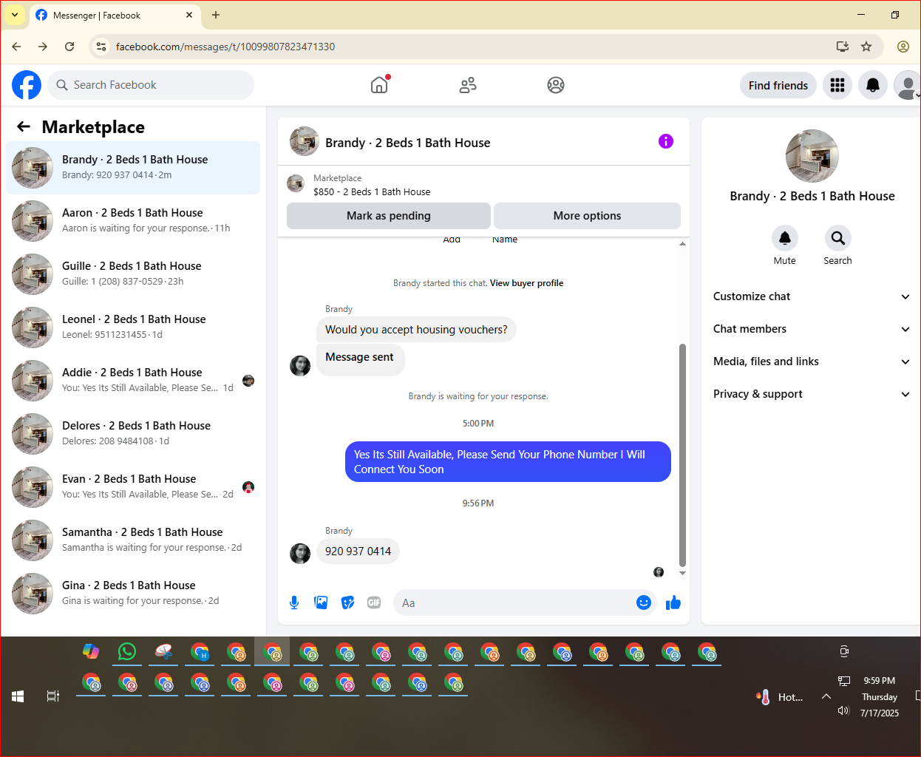Open Delores's conversation in the list
Viewport: 921px width, 757px height.
[133, 434]
